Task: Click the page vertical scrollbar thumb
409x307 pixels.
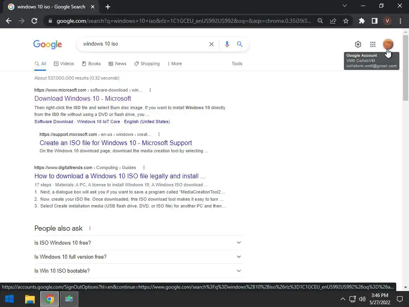Action: (405, 68)
